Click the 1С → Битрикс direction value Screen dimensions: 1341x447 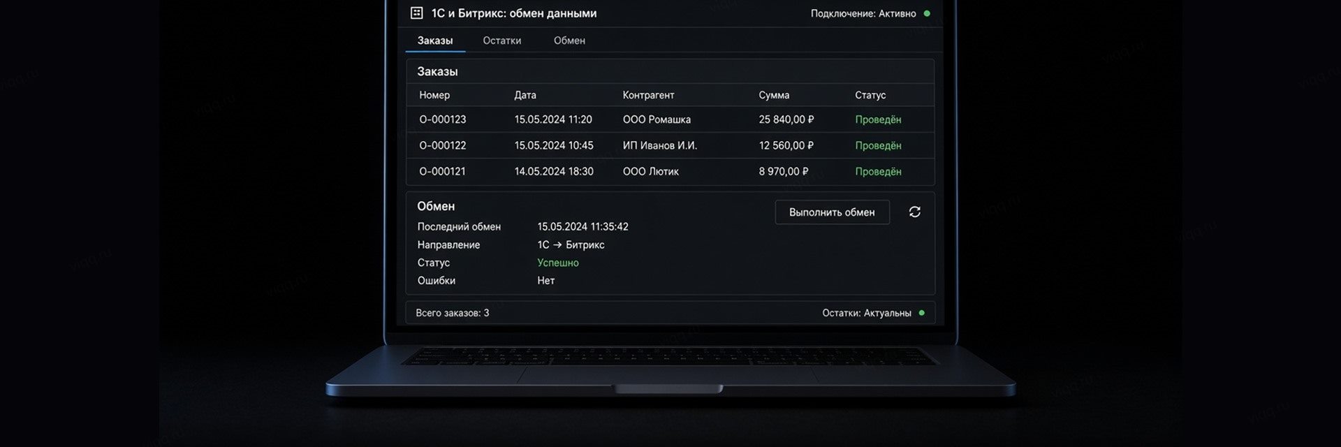click(x=571, y=244)
